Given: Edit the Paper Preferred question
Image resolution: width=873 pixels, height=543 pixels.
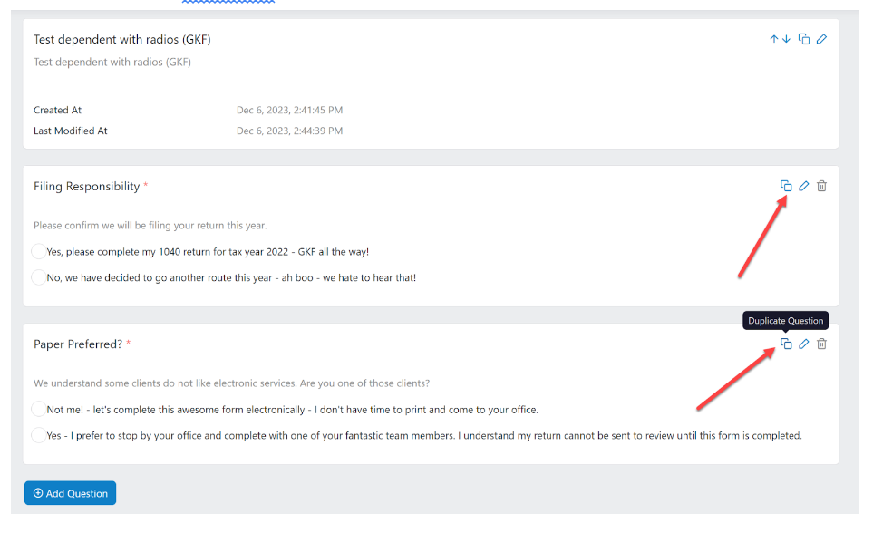Looking at the screenshot, I should pyautogui.click(x=804, y=344).
